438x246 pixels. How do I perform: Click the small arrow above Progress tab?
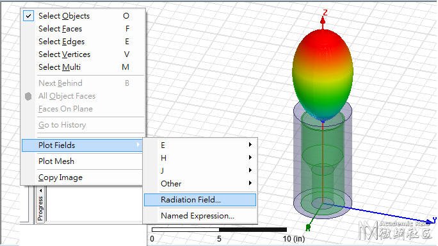(41, 190)
